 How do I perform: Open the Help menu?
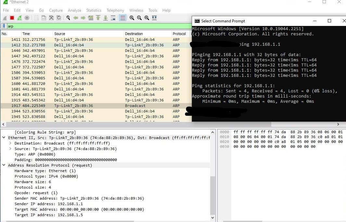pos(166,10)
